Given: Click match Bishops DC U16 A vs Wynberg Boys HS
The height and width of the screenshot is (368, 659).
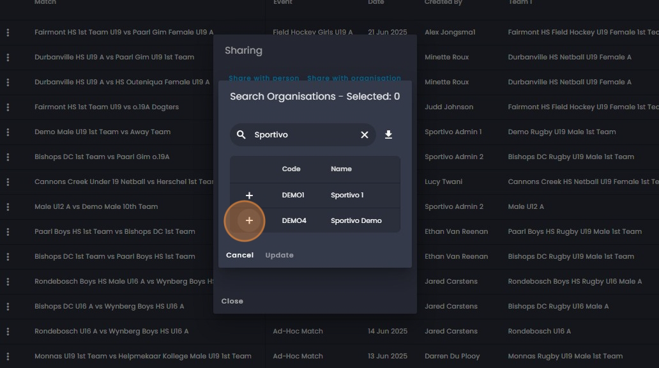Looking at the screenshot, I should (109, 306).
